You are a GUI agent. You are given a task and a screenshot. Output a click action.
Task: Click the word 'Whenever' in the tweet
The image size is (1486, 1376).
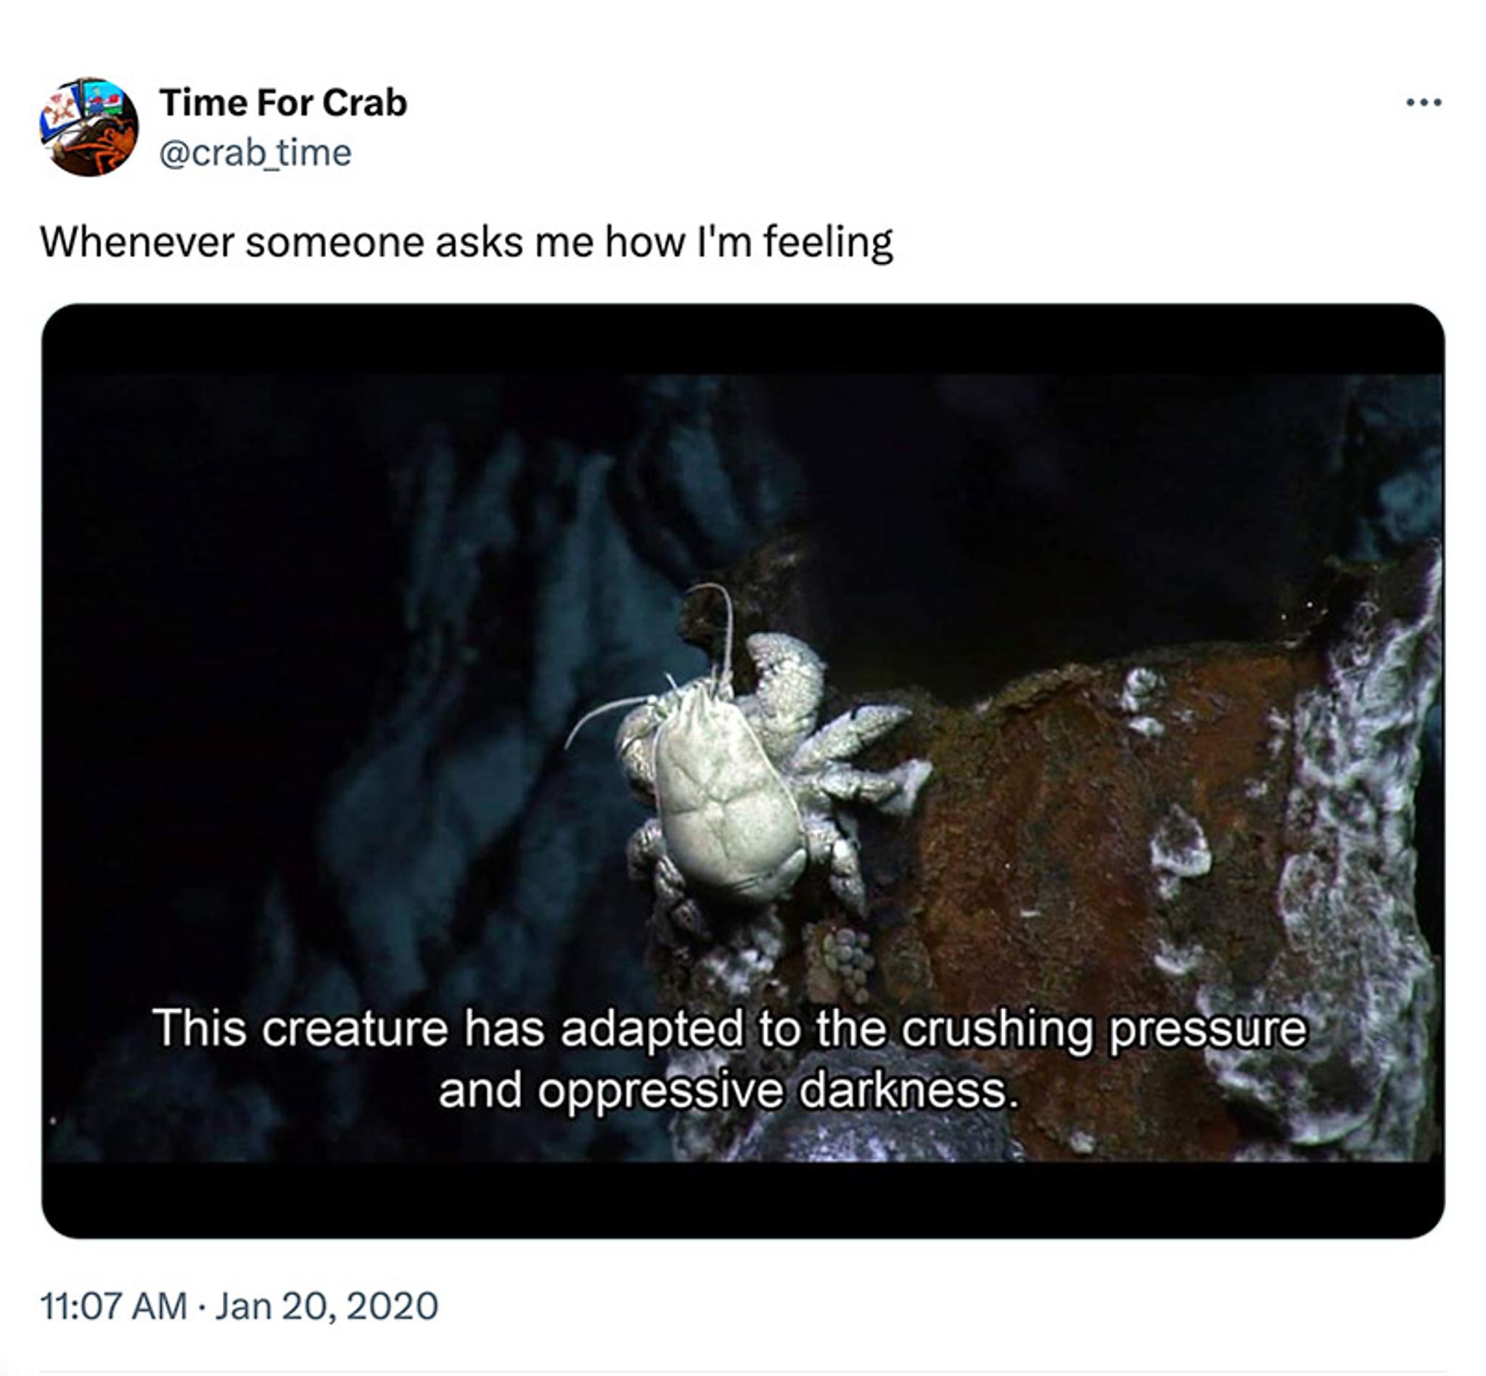coord(136,243)
